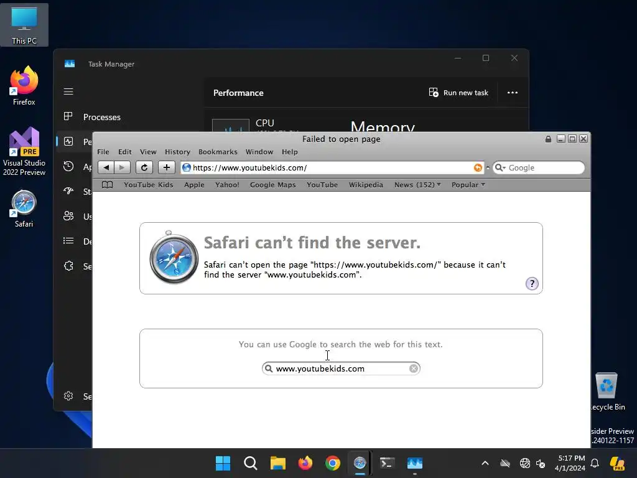This screenshot has width=637, height=478.
Task: Open the Windows Start menu
Action: click(x=223, y=463)
